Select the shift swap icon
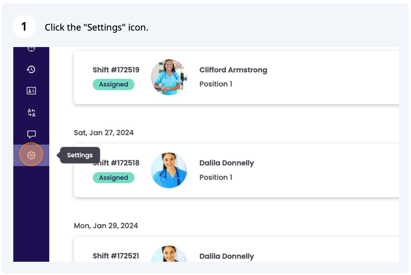The height and width of the screenshot is (275, 411). [31, 113]
